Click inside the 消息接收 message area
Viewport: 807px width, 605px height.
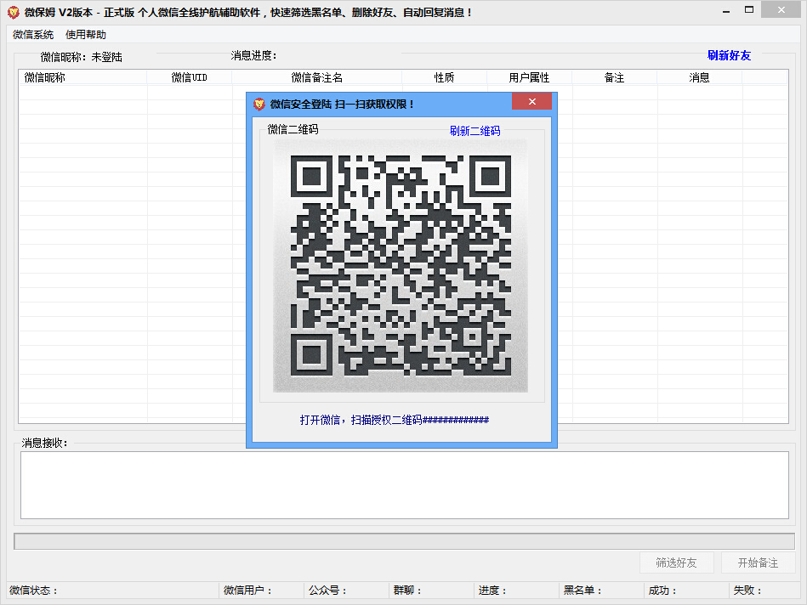pyautogui.click(x=403, y=484)
